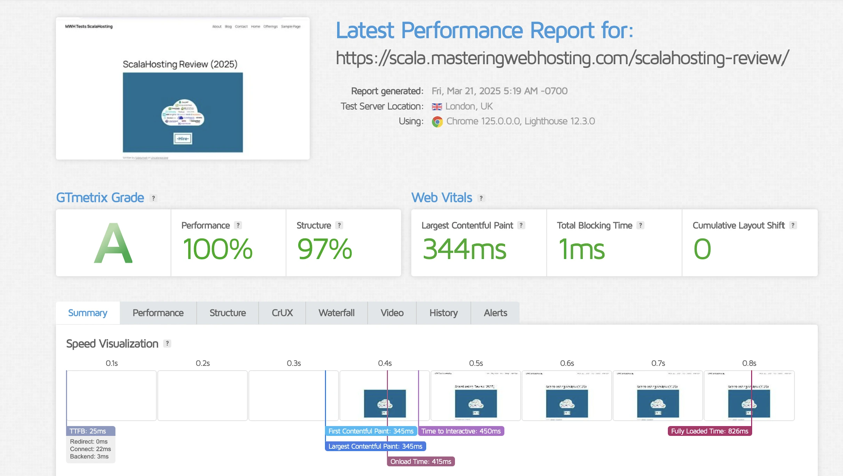Go to the History tab

point(443,313)
